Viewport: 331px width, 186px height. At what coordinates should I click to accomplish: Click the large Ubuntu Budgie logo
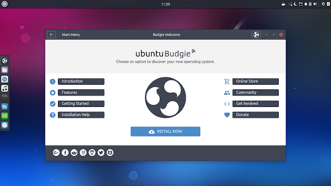click(x=165, y=98)
